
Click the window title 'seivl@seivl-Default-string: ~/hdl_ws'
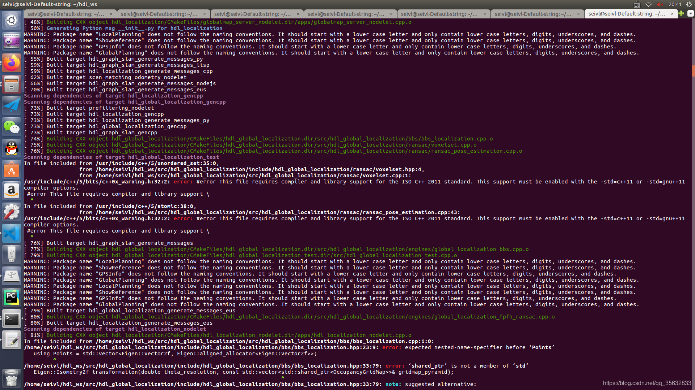pos(50,4)
